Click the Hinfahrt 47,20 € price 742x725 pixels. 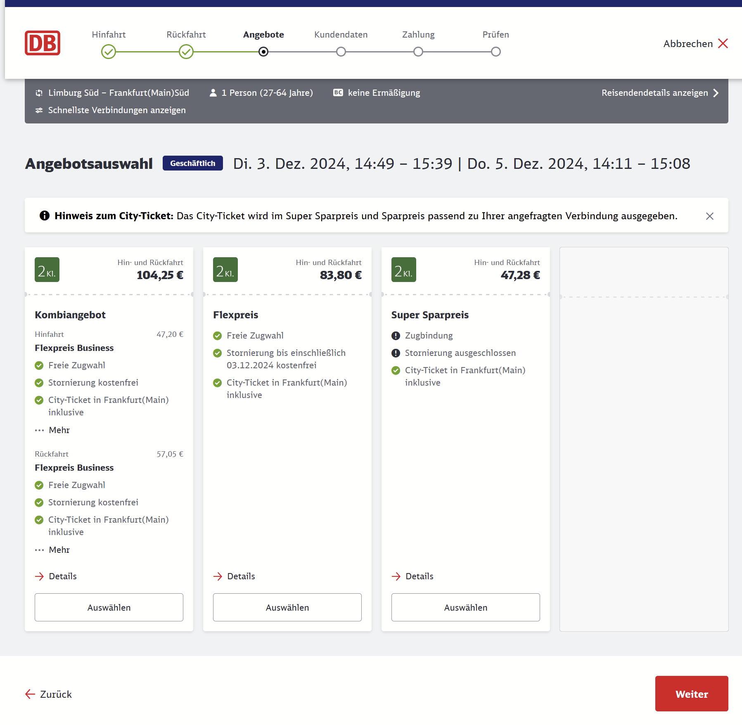[170, 334]
